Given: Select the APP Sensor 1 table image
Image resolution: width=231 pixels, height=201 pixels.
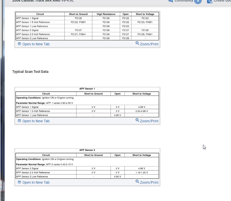Looking at the screenshot, I should click(87, 102).
